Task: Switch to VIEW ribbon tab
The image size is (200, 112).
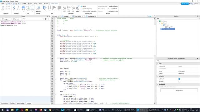Action: pos(40,4)
